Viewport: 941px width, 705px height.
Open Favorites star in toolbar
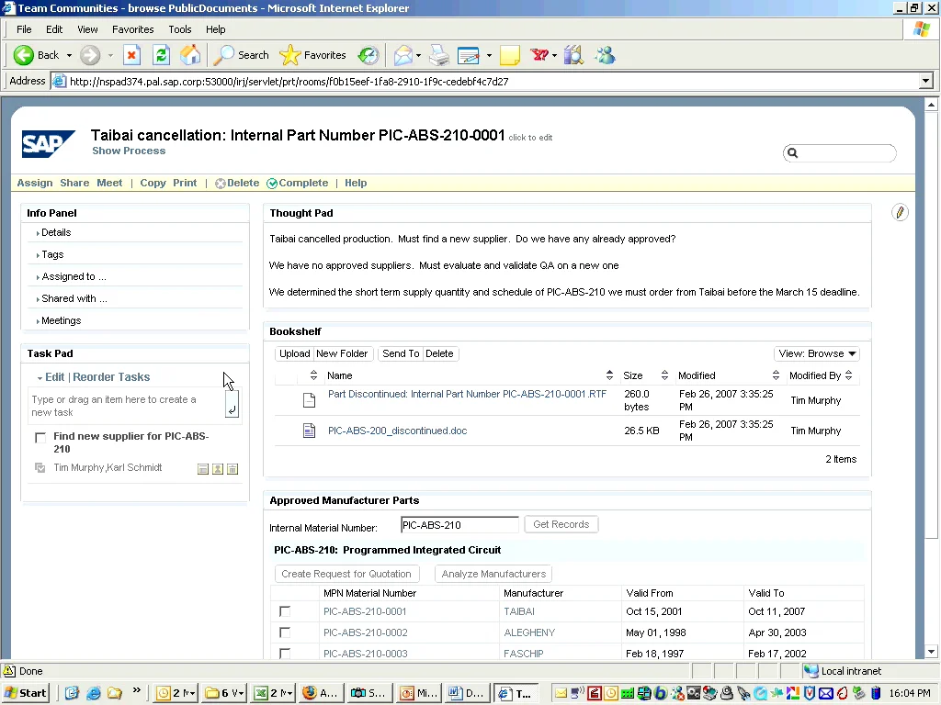(289, 55)
